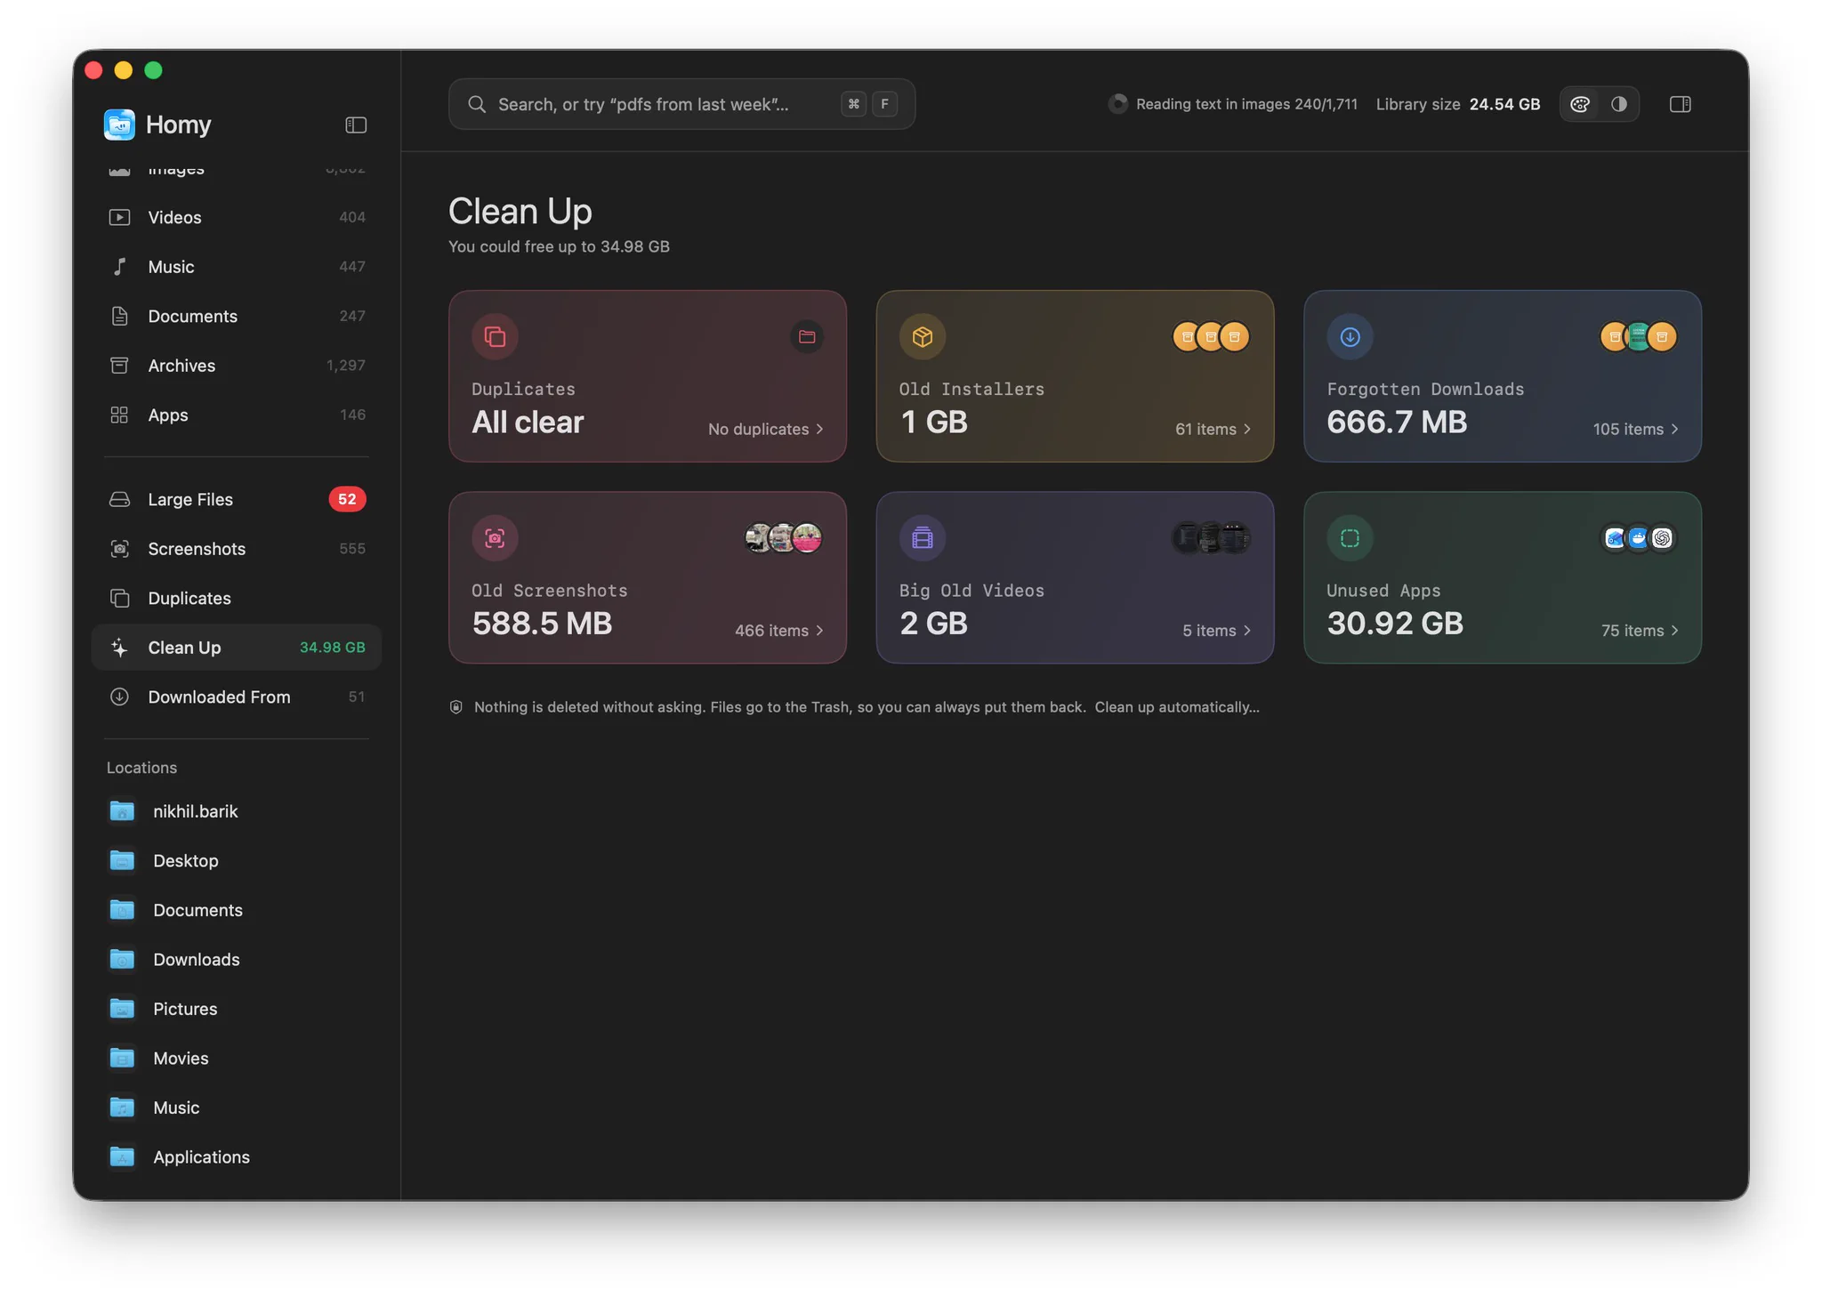Image resolution: width=1822 pixels, height=1297 pixels.
Task: Click the Clean Up sparkle icon
Action: (x=119, y=648)
